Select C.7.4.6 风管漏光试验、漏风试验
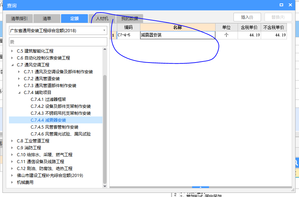Screen dimensions: 299x197 coord(61,134)
